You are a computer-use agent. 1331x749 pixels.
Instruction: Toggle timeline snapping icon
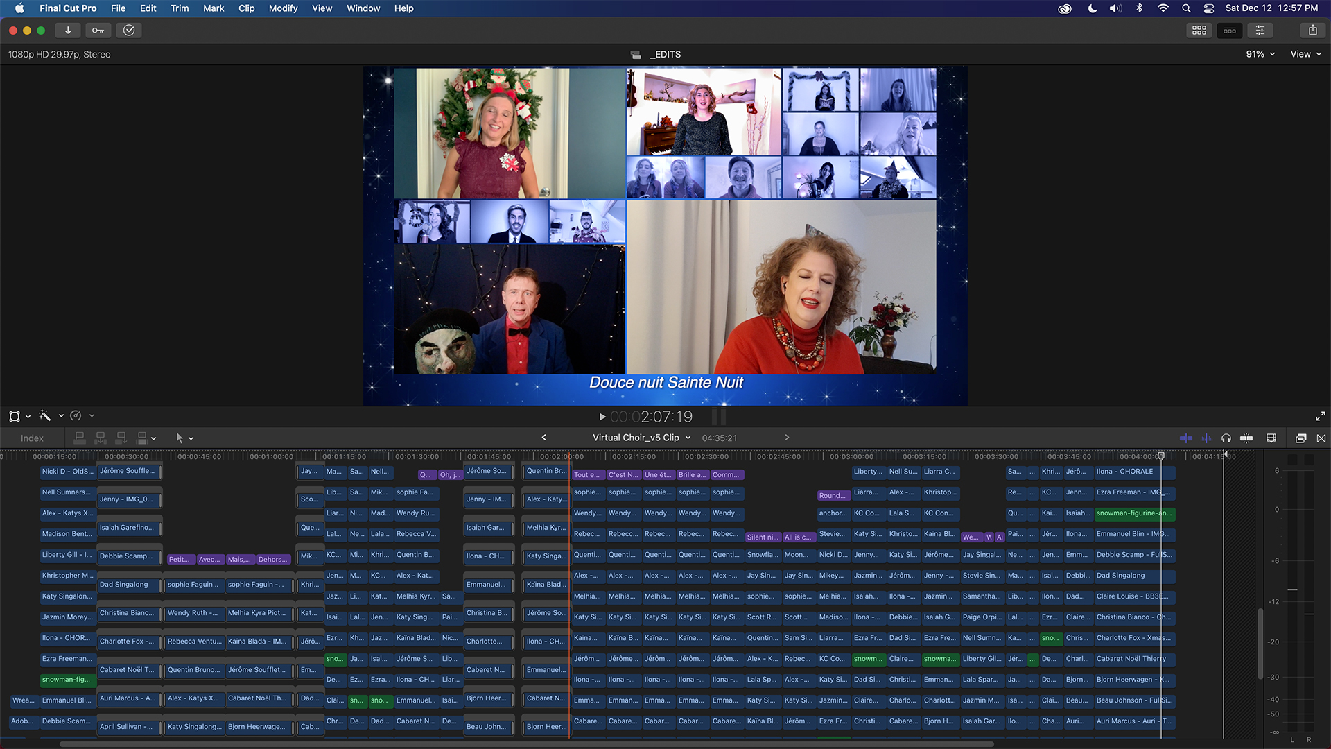coord(1246,438)
